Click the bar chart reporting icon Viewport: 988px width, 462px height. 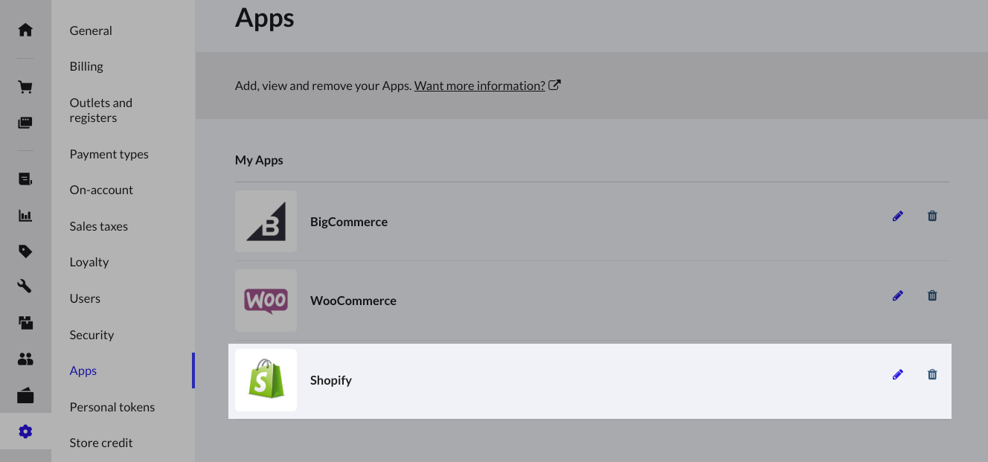click(25, 216)
